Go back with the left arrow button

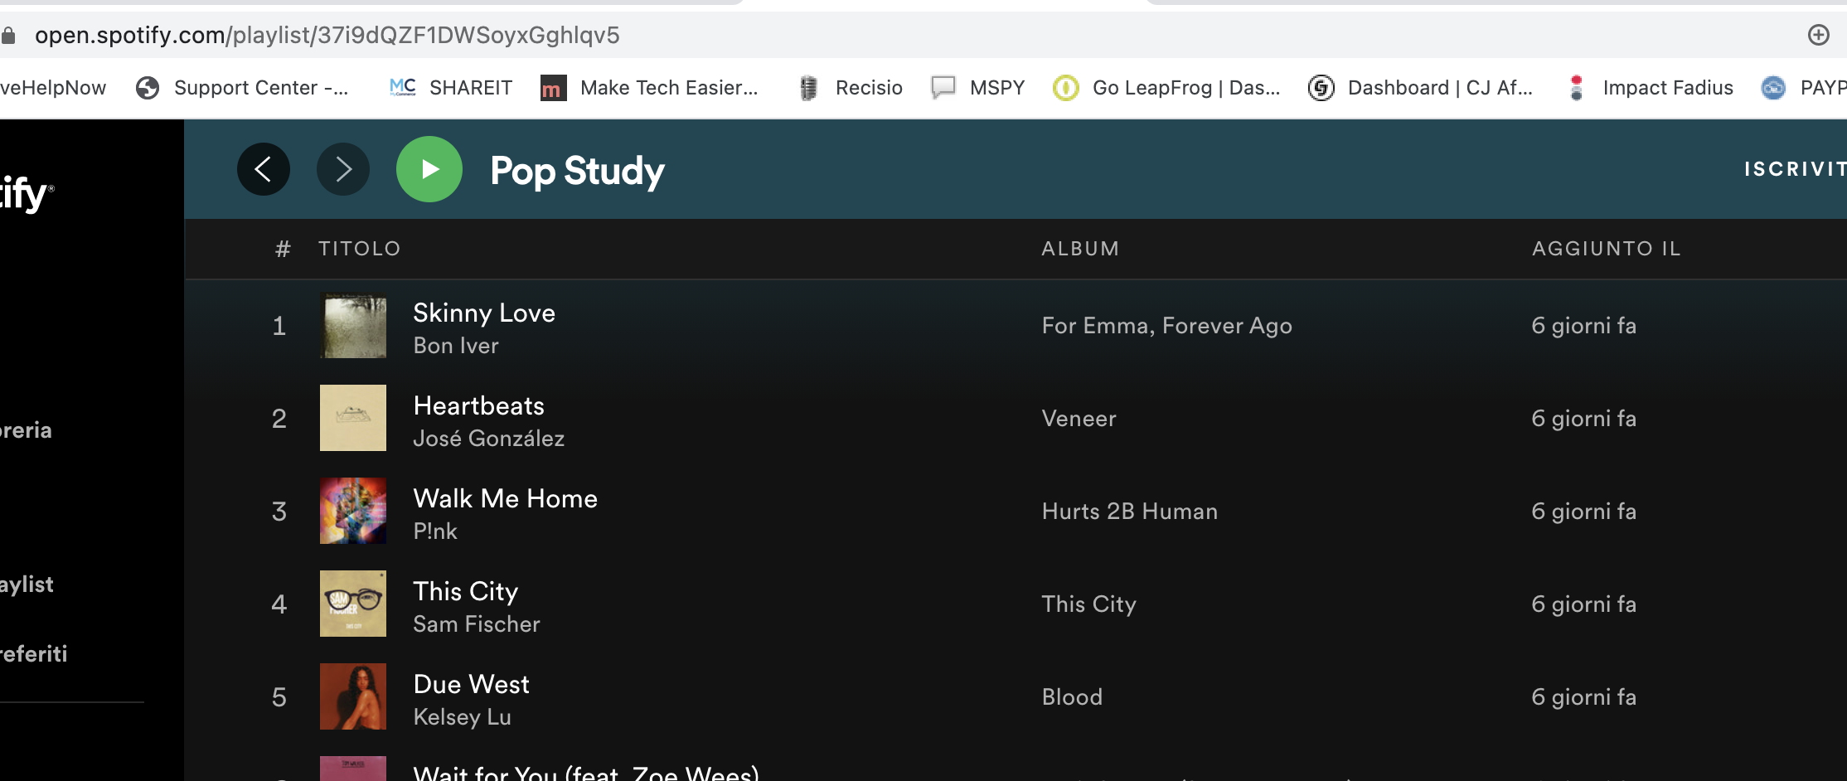coord(264,169)
